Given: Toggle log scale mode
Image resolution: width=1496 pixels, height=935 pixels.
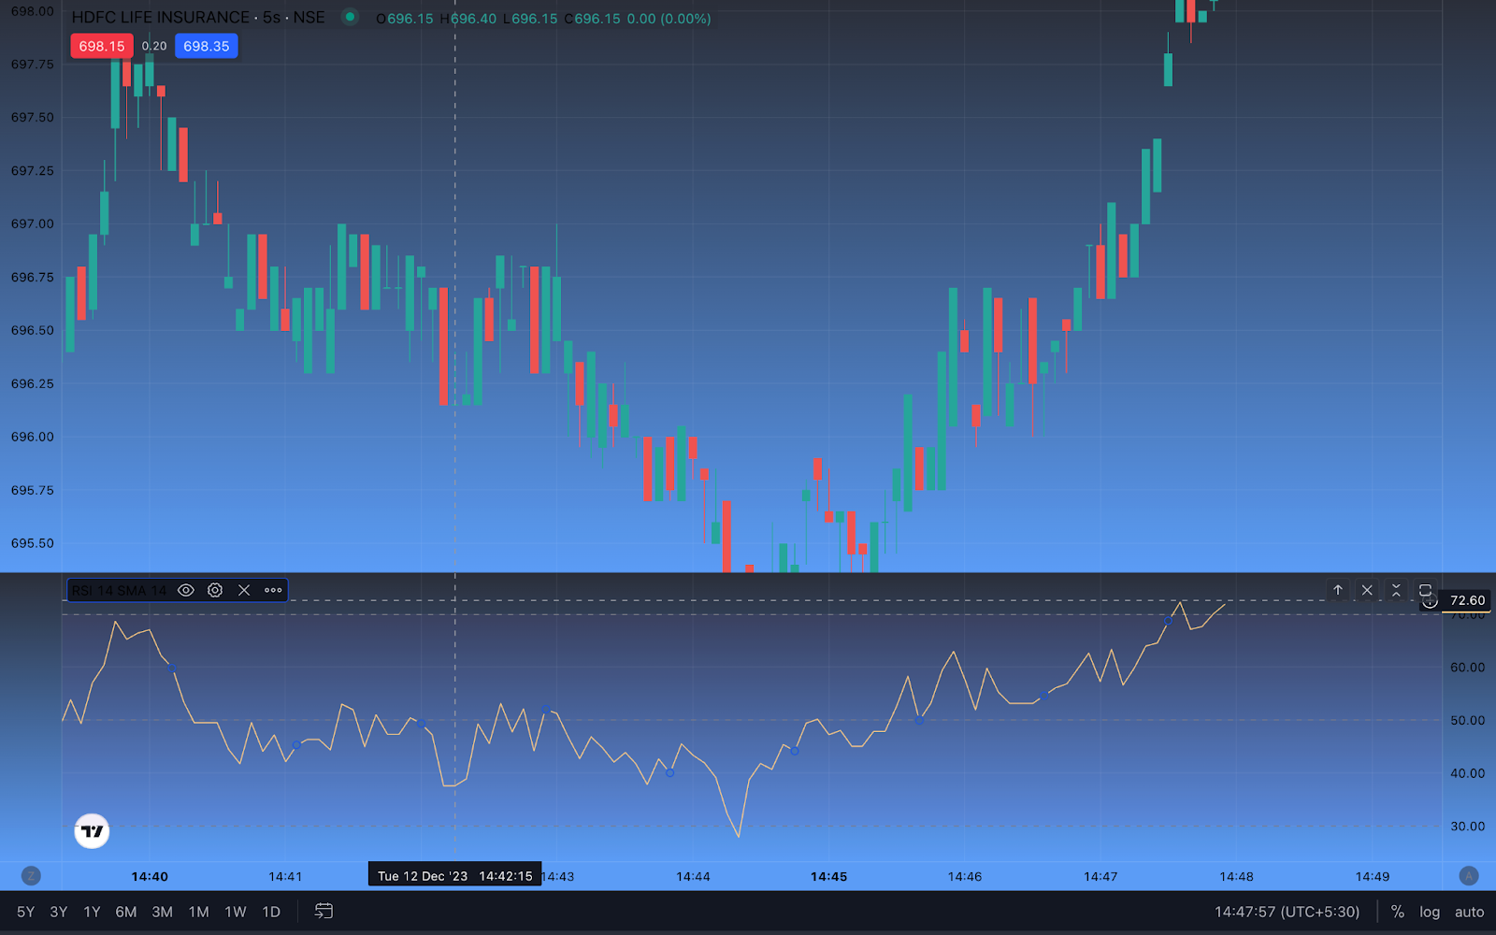Looking at the screenshot, I should click(x=1430, y=912).
